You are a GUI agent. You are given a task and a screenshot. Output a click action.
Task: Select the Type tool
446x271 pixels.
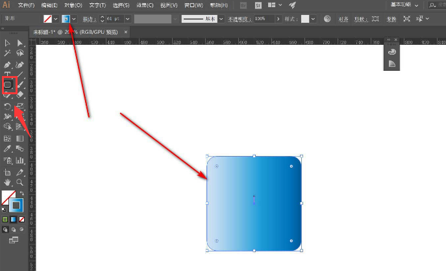pos(7,74)
